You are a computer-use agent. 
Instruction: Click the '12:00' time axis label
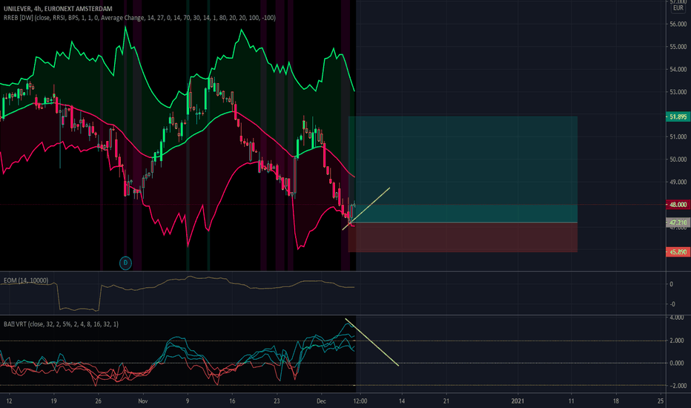360,401
